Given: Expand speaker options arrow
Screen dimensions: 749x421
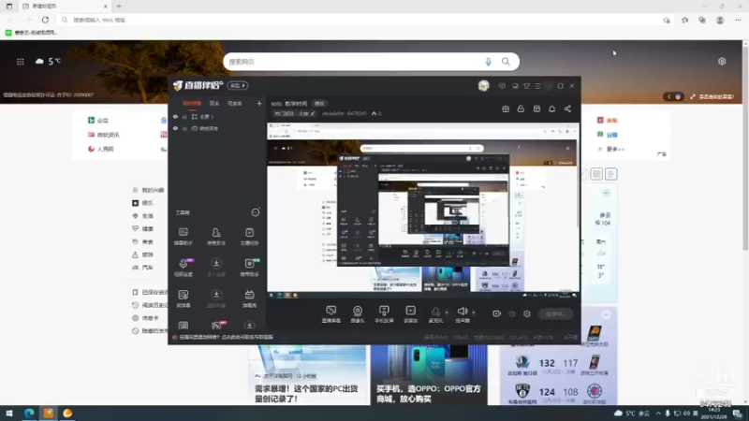Looking at the screenshot, I should pos(474,312).
